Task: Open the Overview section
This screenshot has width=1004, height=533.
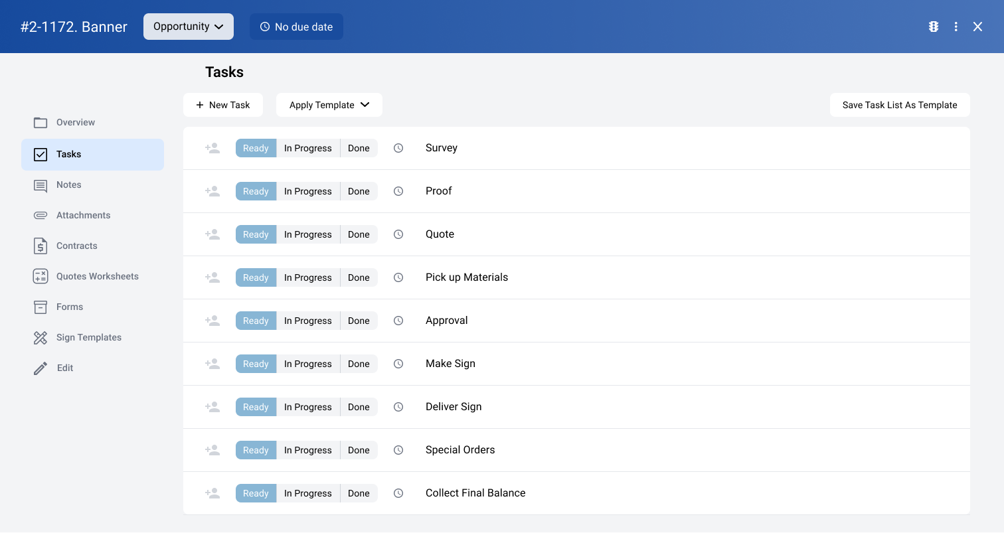Action: point(74,122)
